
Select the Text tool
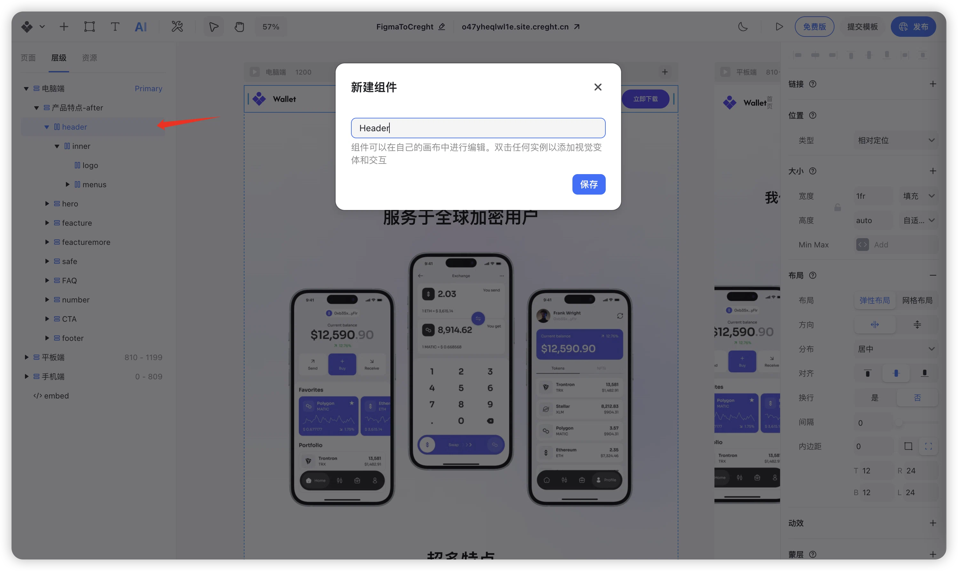(x=115, y=27)
